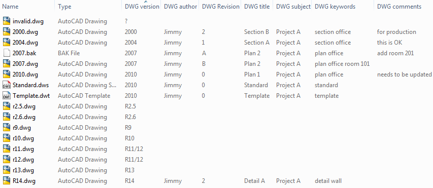Select the 2004.dwg file name
Viewport: 433px width, 188px height.
25,43
